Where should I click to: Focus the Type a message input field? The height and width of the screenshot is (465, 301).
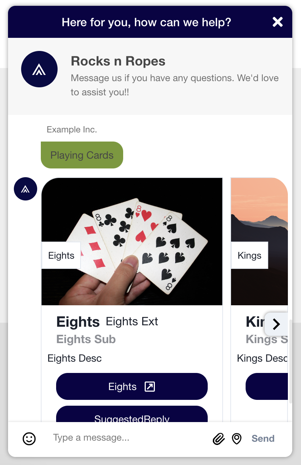pos(129,438)
